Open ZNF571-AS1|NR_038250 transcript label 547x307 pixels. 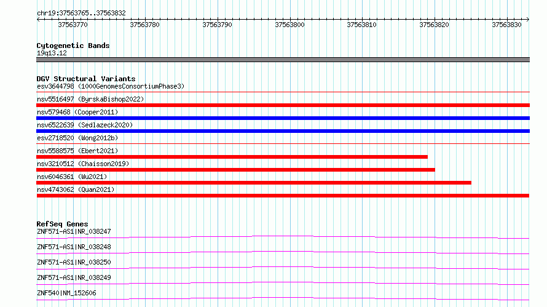74,262
